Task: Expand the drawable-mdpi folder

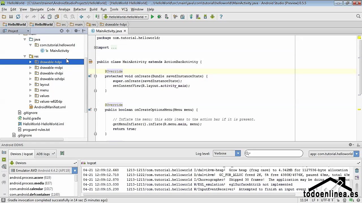Action: [x=30, y=68]
